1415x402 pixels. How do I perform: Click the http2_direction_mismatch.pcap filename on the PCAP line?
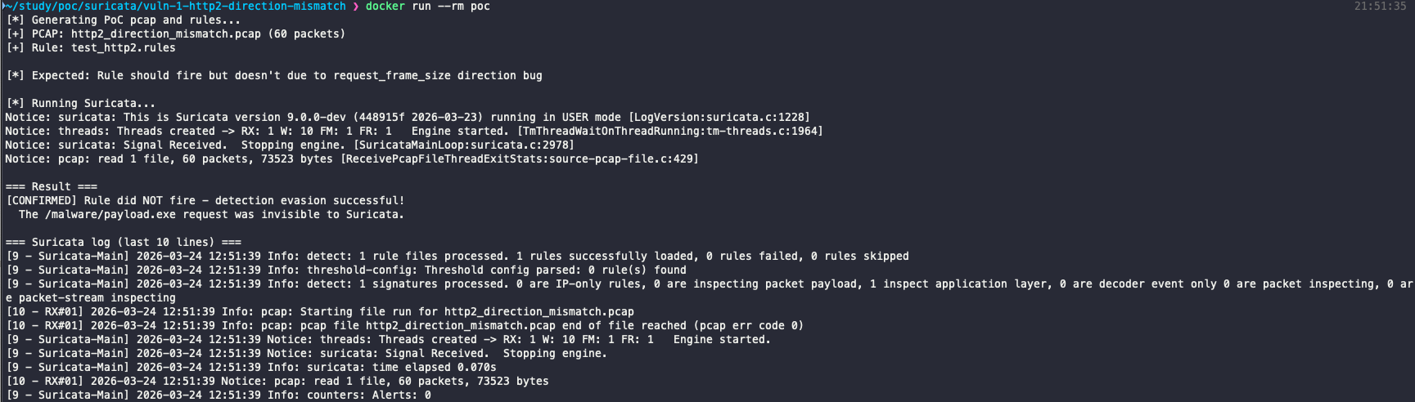click(x=165, y=33)
